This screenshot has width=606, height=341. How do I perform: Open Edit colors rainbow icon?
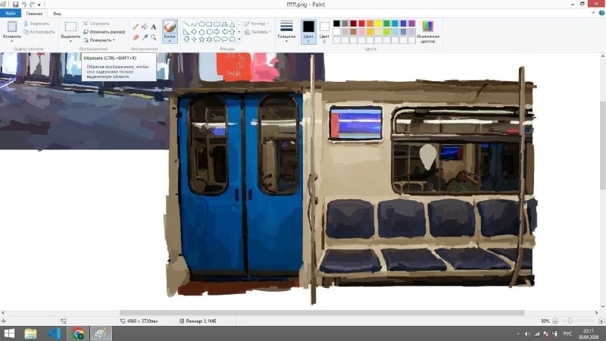click(x=428, y=31)
